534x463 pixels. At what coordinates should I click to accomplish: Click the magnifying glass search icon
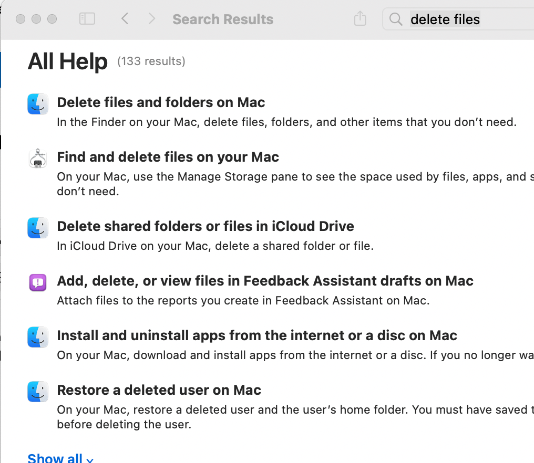click(x=395, y=19)
